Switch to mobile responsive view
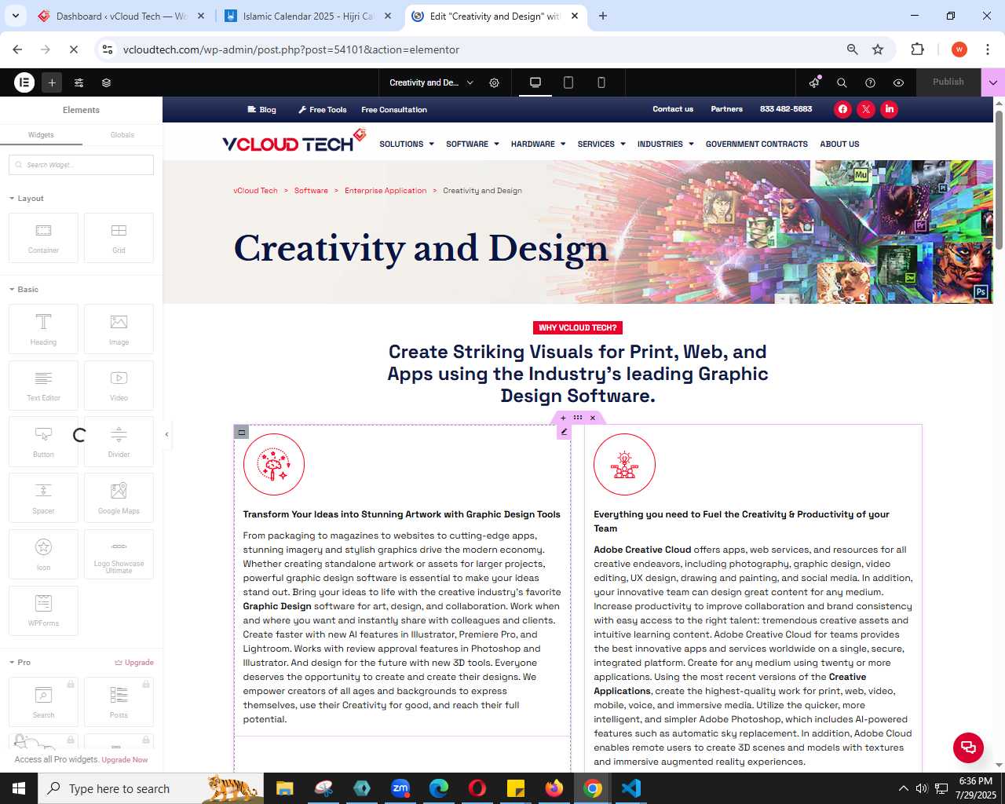 coord(601,82)
